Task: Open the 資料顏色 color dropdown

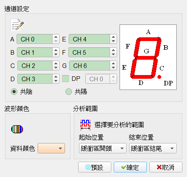Action: (x=51, y=148)
